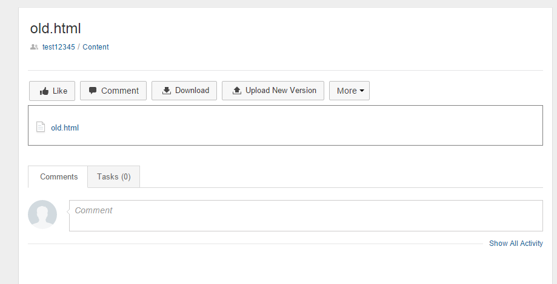
Task: Click the speech bubble icon on Comment
Action: pos(93,91)
